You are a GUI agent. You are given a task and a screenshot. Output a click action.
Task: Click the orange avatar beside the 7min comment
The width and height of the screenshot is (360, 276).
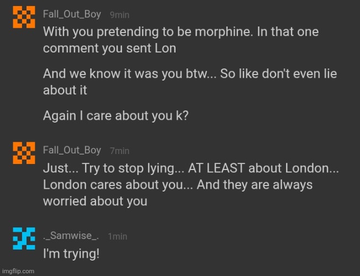(x=22, y=153)
